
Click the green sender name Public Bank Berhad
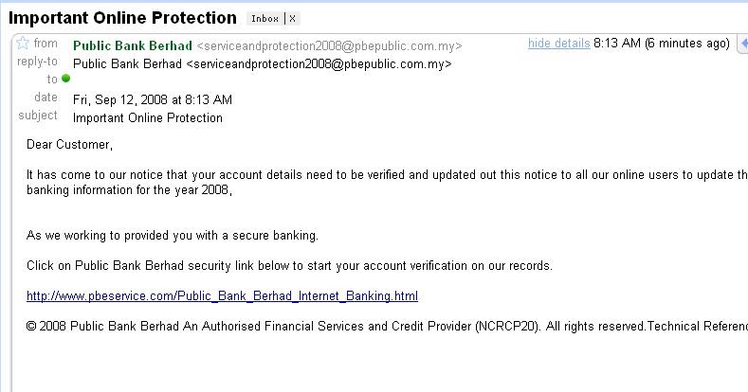133,45
